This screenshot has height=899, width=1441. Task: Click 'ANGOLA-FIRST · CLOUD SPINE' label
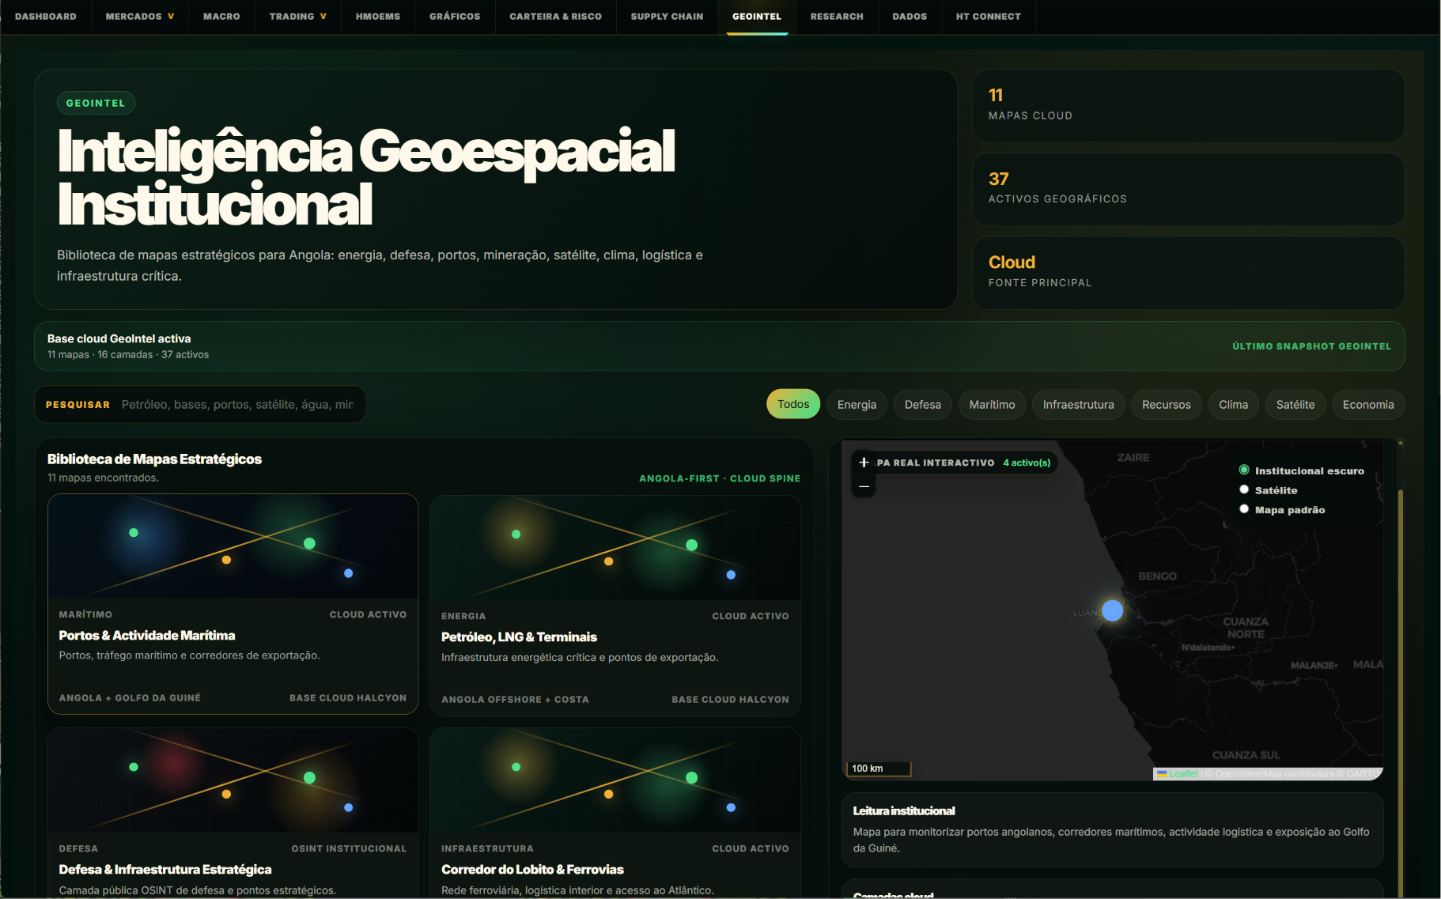tap(720, 478)
